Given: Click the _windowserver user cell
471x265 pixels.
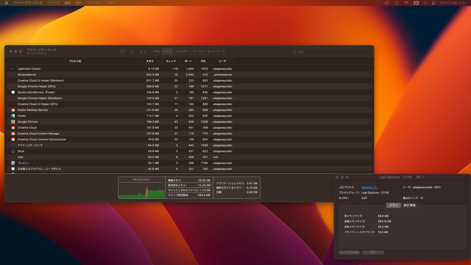Looking at the screenshot, I should point(223,75).
